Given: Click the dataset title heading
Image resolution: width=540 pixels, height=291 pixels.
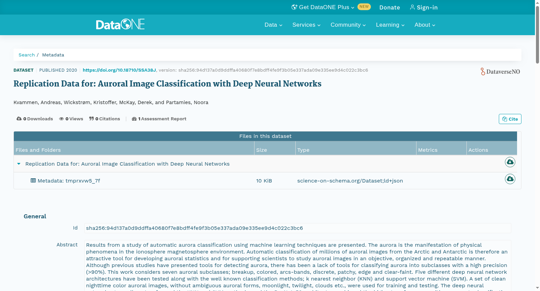Looking at the screenshot, I should click(x=167, y=83).
